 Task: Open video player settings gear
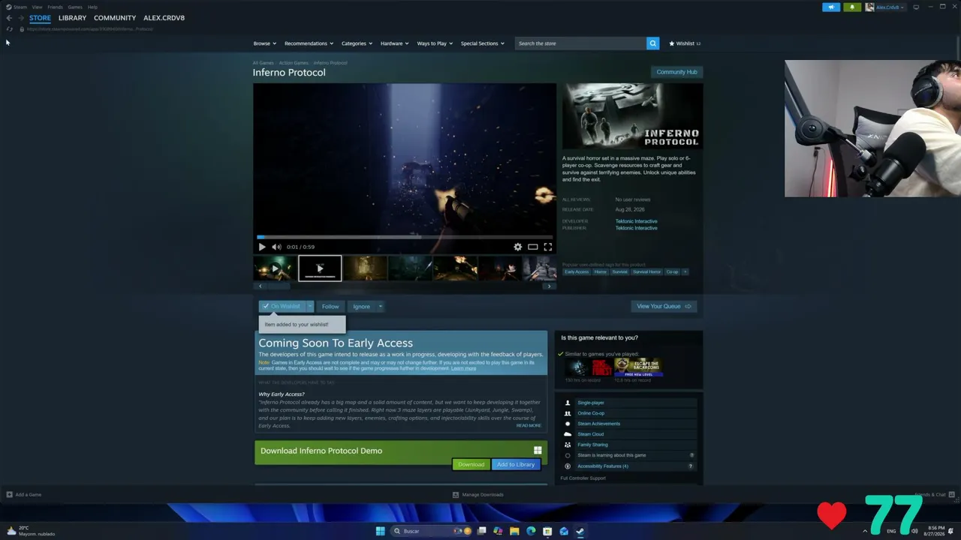(517, 247)
